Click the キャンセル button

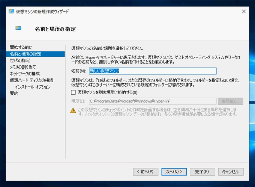click(231, 172)
